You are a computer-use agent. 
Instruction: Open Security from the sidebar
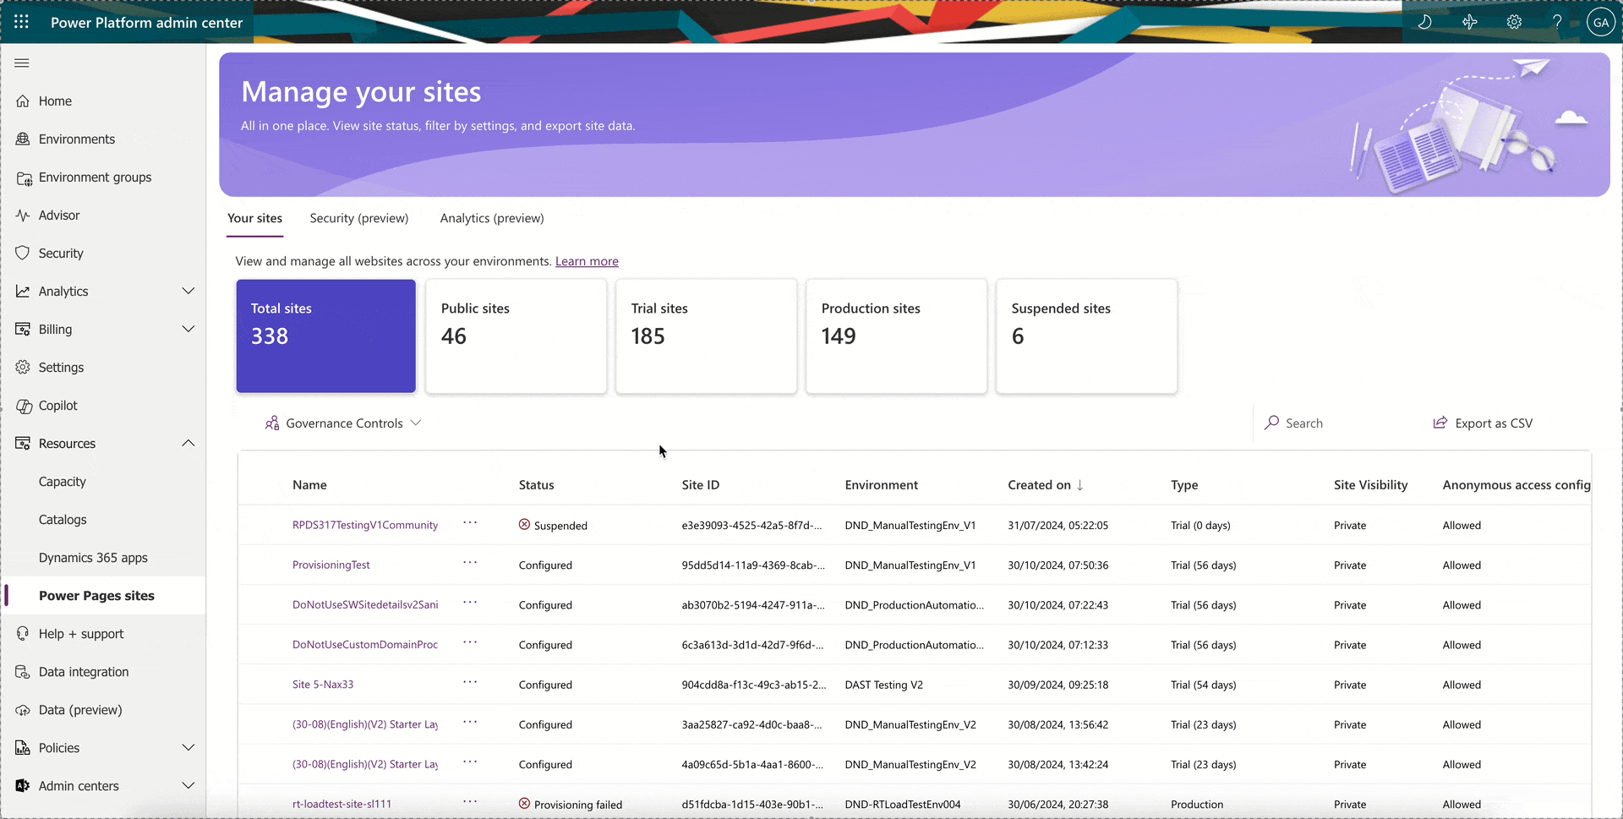click(x=60, y=253)
